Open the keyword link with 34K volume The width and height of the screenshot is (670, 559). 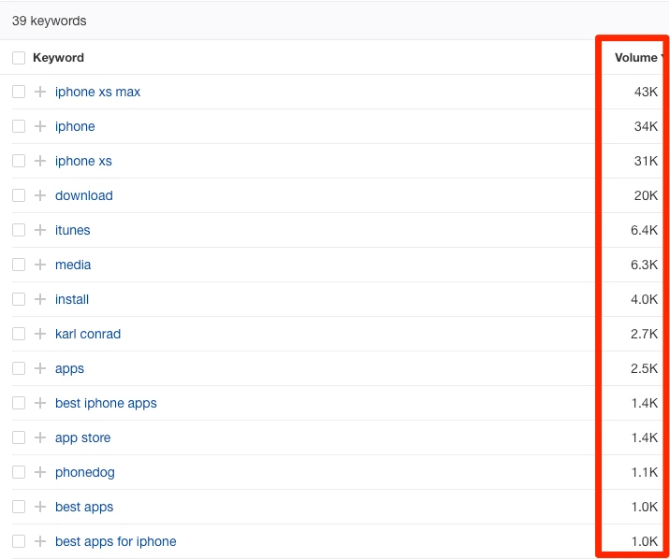[75, 126]
